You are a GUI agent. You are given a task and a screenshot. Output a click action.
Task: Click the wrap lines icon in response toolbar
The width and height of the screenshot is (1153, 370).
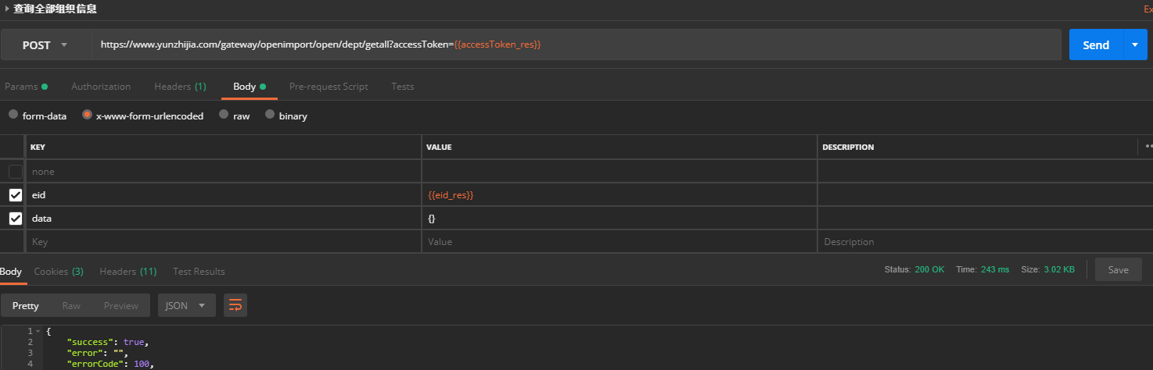(235, 306)
